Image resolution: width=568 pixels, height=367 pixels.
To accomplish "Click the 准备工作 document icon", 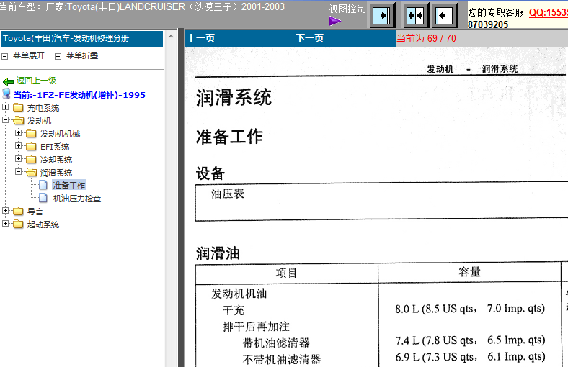I will coord(43,185).
